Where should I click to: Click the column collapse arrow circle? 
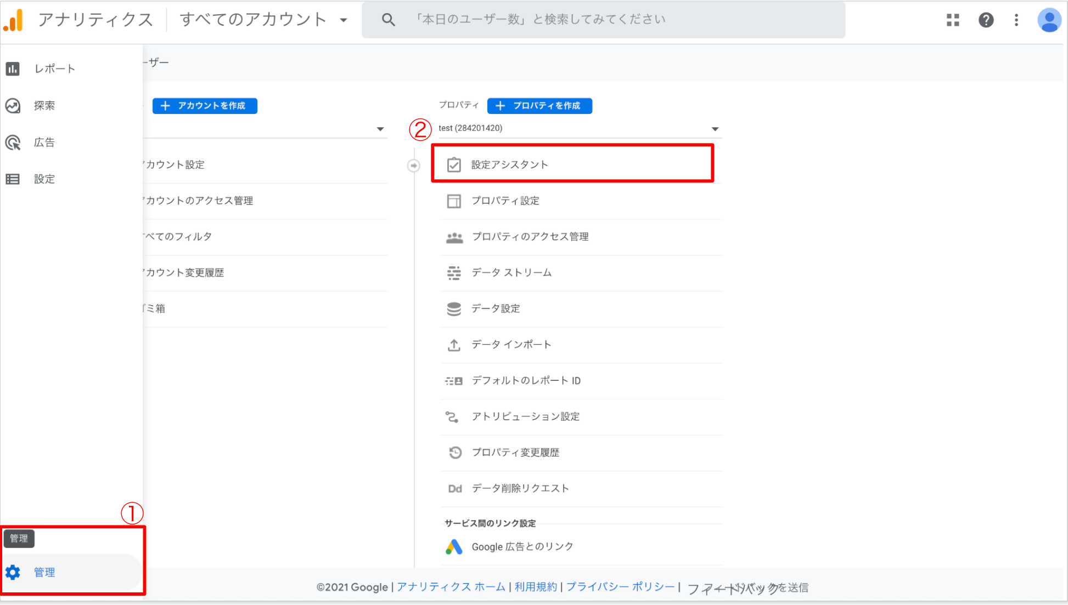point(414,165)
